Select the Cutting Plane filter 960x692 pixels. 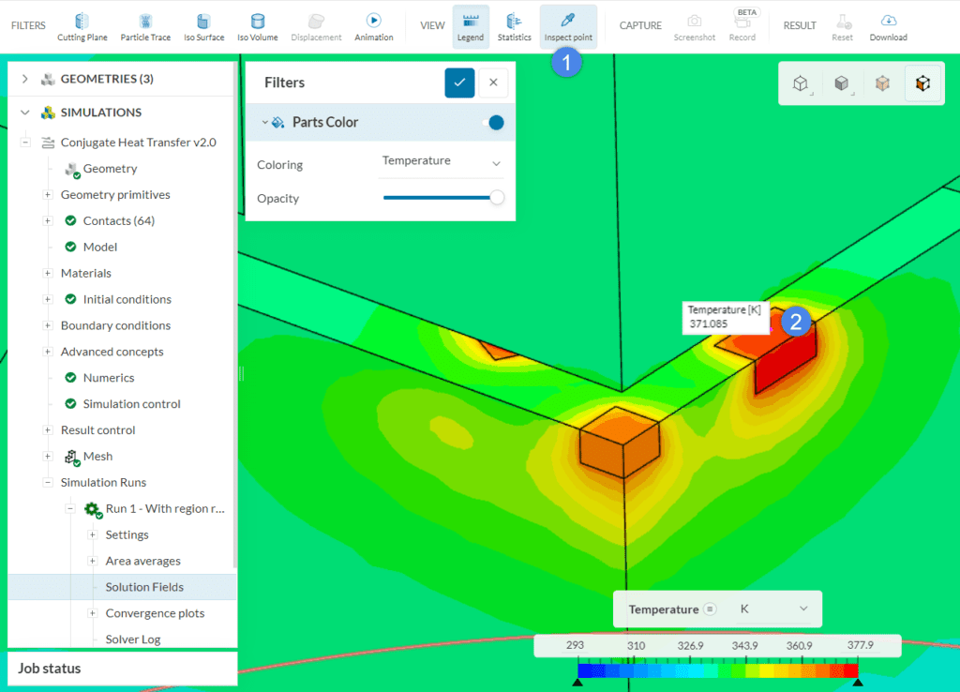pos(82,26)
